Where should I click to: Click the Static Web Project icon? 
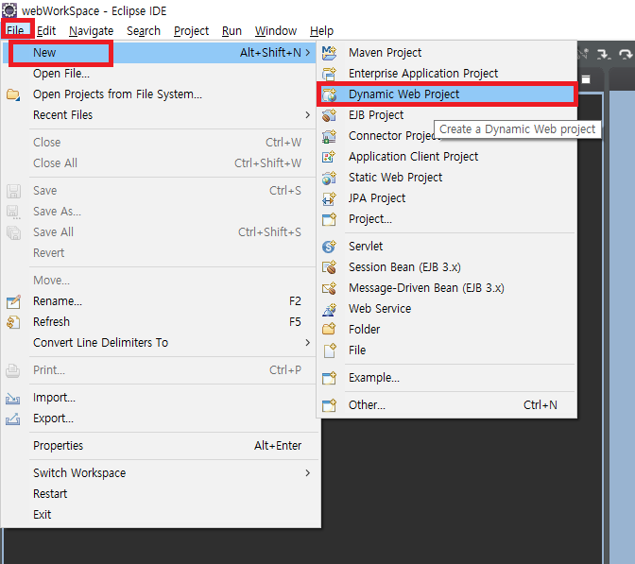pyautogui.click(x=329, y=178)
